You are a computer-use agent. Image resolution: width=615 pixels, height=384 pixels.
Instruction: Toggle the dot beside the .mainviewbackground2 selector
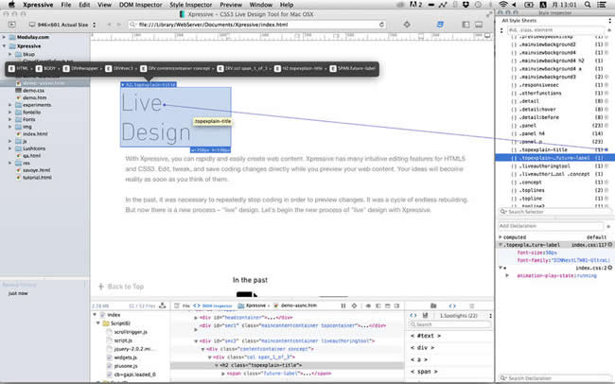click(606, 44)
